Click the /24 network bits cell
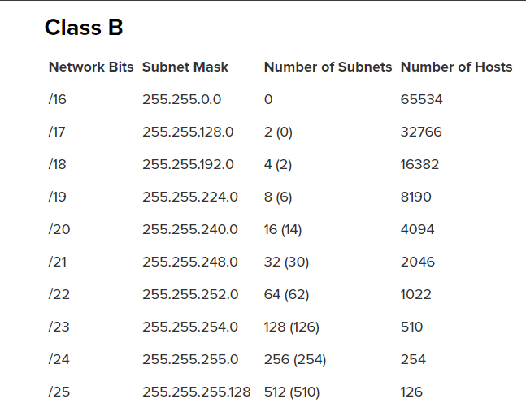 [59, 360]
